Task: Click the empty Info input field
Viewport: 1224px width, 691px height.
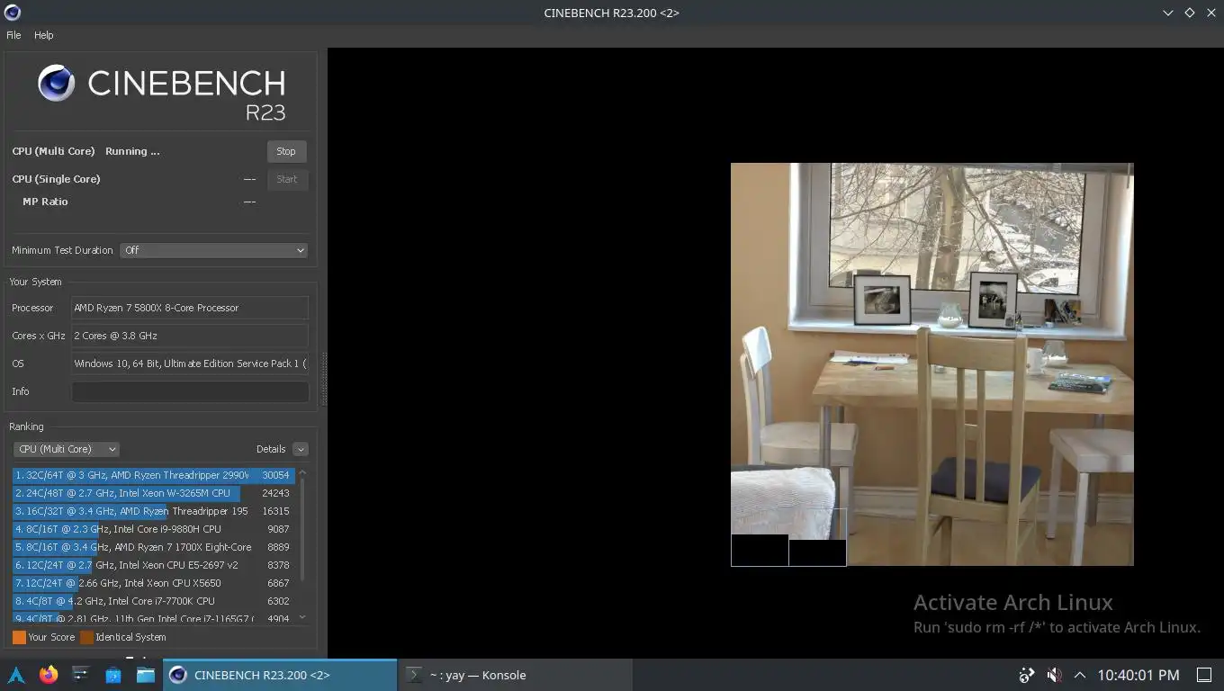Action: click(x=190, y=391)
